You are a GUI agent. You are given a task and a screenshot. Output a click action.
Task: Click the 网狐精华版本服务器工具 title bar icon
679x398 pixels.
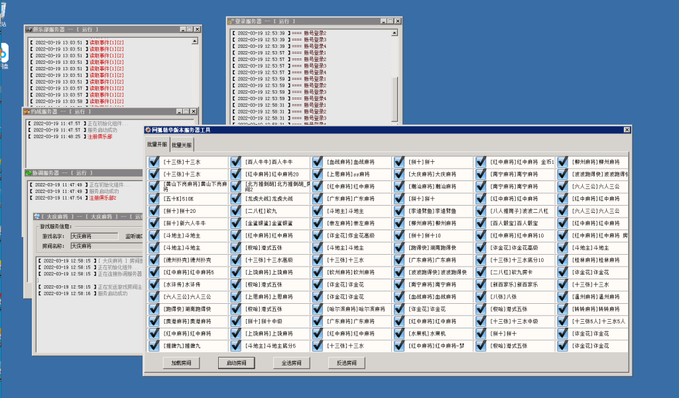pos(149,131)
